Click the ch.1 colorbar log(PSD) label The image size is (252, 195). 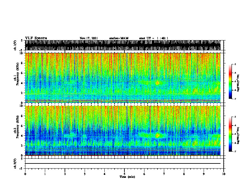point(238,83)
